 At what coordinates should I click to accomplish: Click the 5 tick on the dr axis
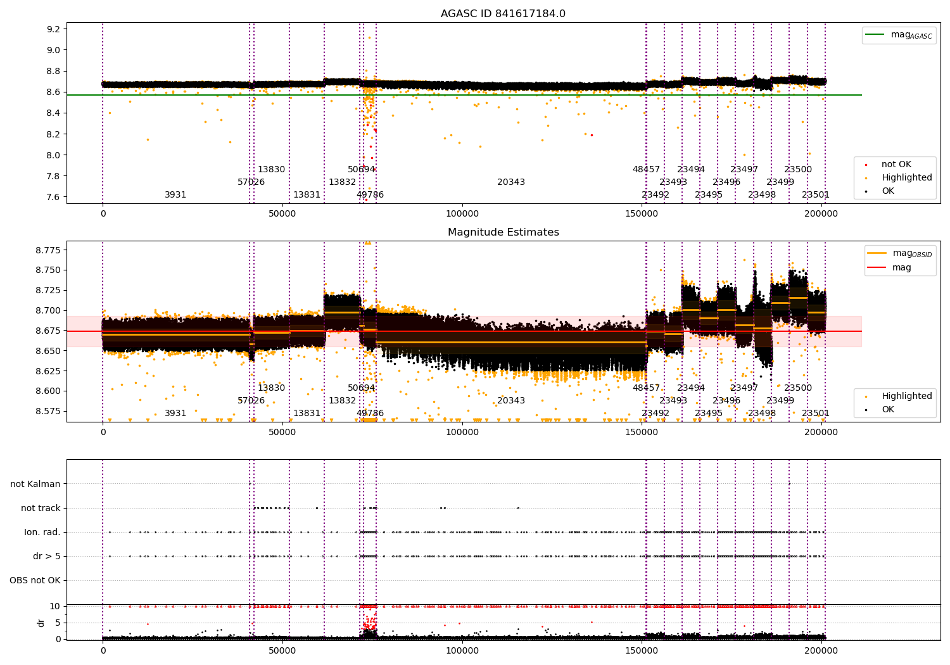[x=58, y=623]
